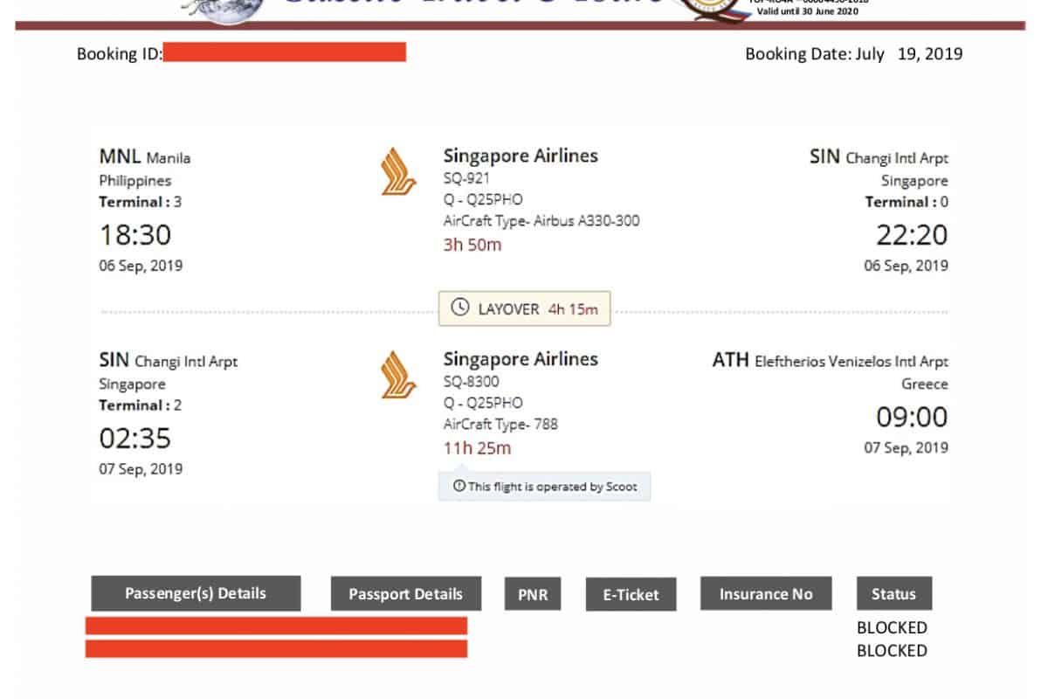Open the E-Ticket column header
1048x699 pixels.
(x=631, y=595)
